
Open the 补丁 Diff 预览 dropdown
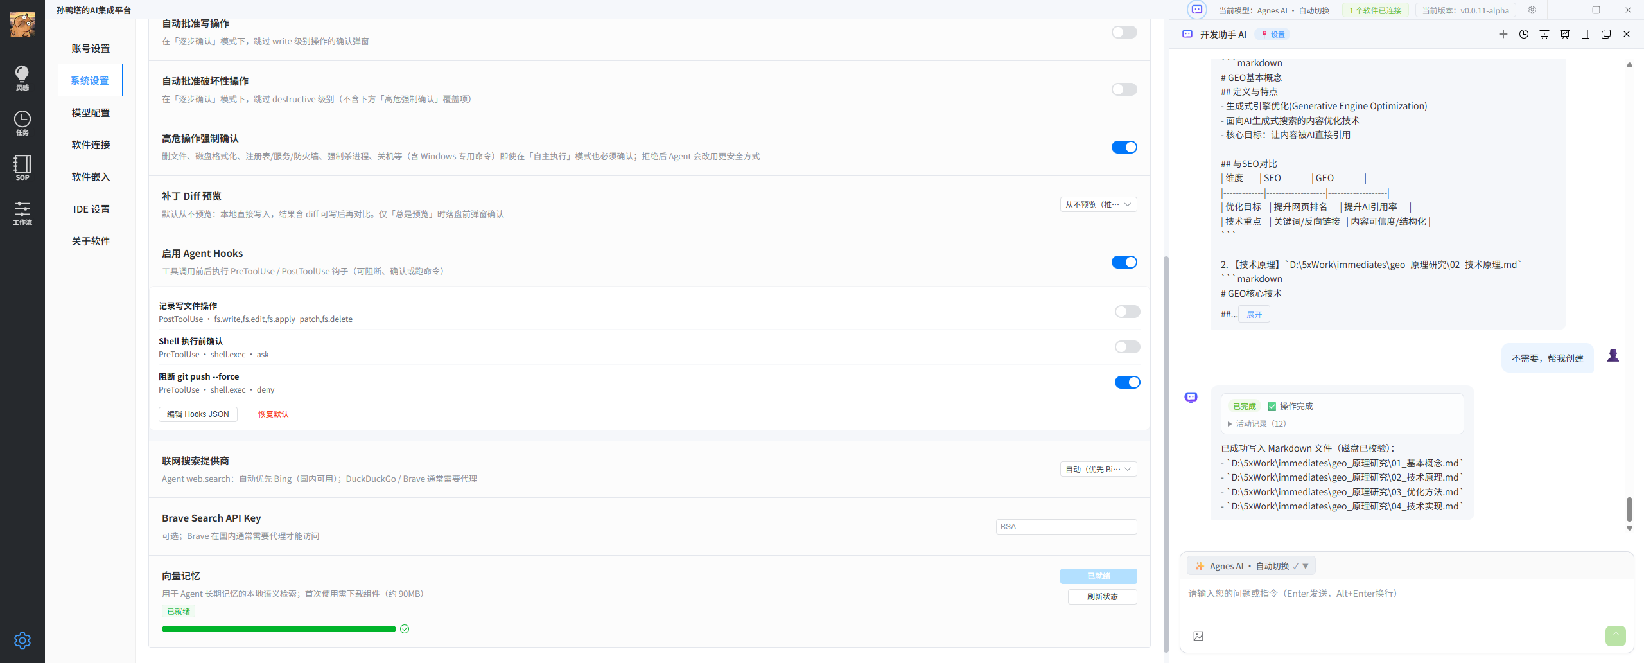[x=1098, y=204]
